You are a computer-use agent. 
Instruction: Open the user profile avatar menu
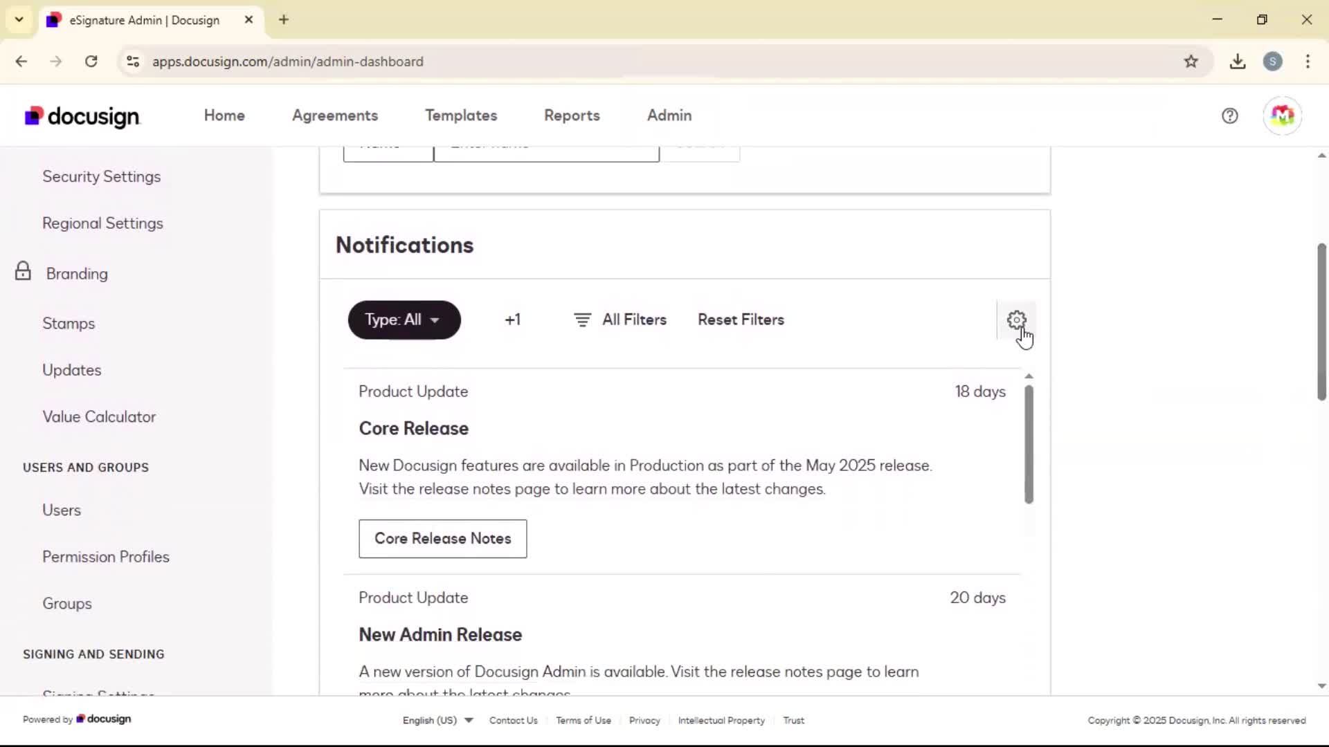pyautogui.click(x=1282, y=116)
